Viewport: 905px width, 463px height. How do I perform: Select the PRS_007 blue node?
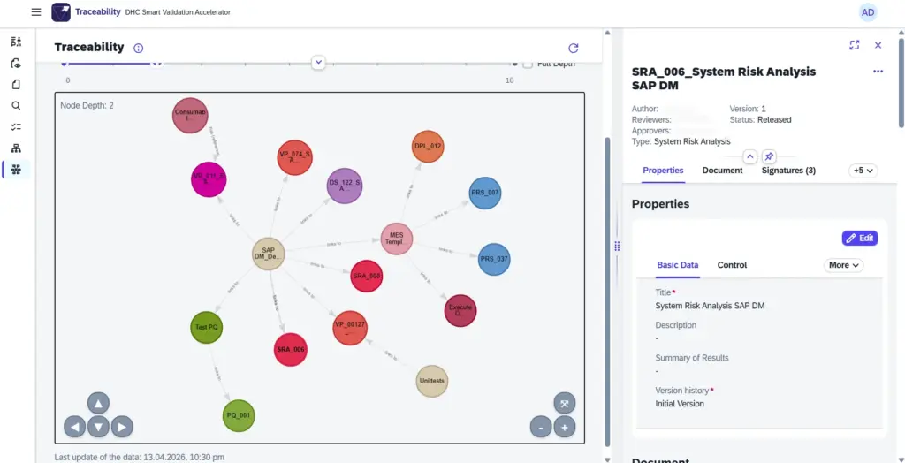tap(485, 193)
